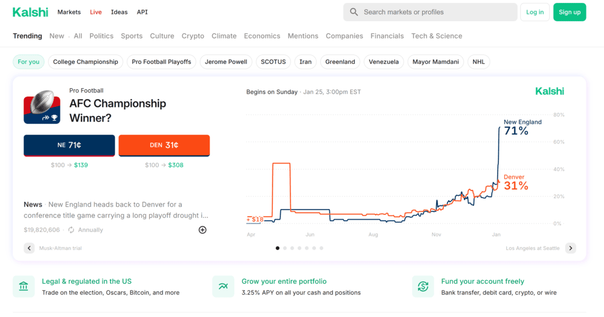604x317 pixels.
Task: Click the Sign up button
Action: point(570,12)
